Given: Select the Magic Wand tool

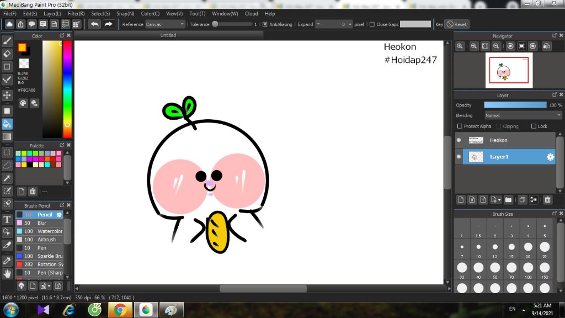Looking at the screenshot, I should [7, 178].
